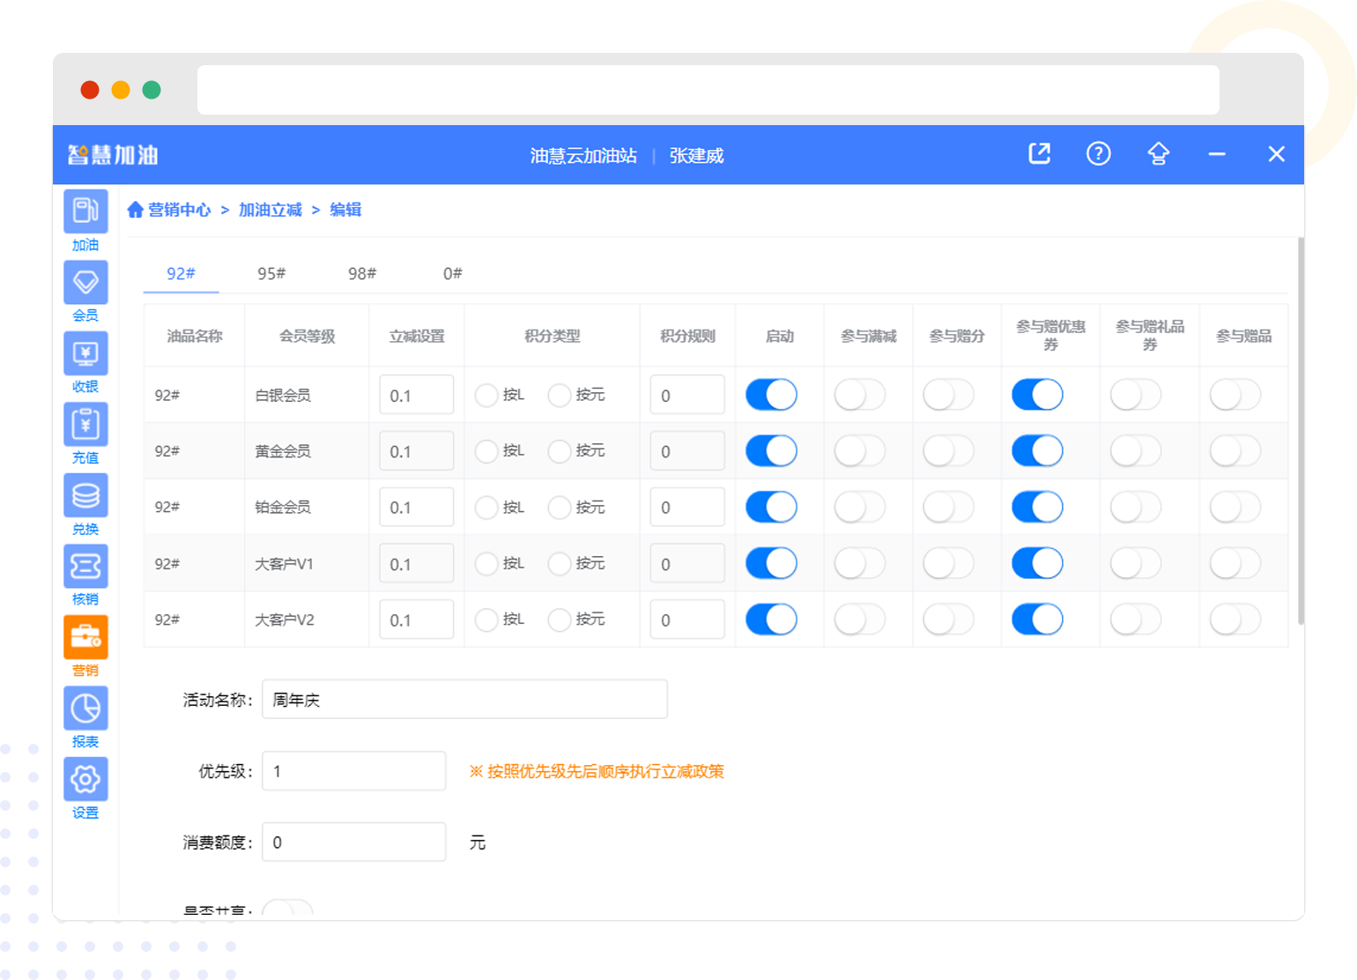This screenshot has width=1357, height=980.
Task: Click the 优先级 priority input field
Action: [x=354, y=771]
